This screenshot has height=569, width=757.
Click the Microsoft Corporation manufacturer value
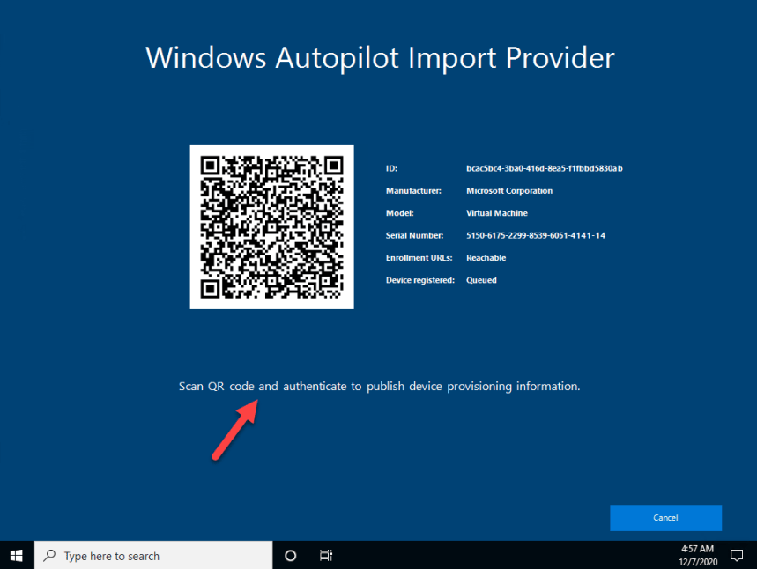point(509,190)
